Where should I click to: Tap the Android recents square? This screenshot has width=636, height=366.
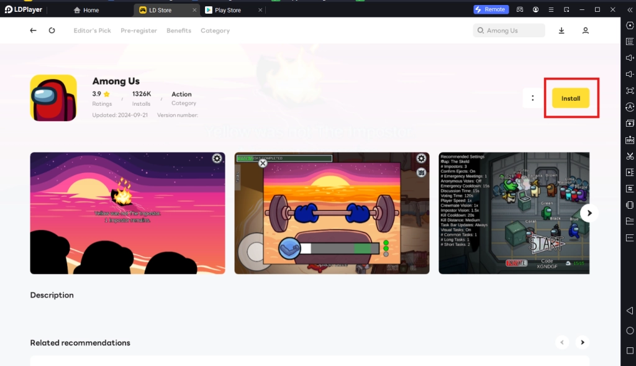point(630,350)
